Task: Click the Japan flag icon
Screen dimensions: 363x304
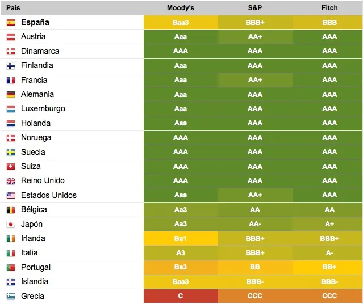Action: point(11,224)
